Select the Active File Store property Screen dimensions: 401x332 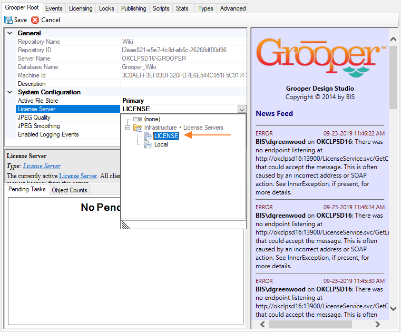[68, 101]
